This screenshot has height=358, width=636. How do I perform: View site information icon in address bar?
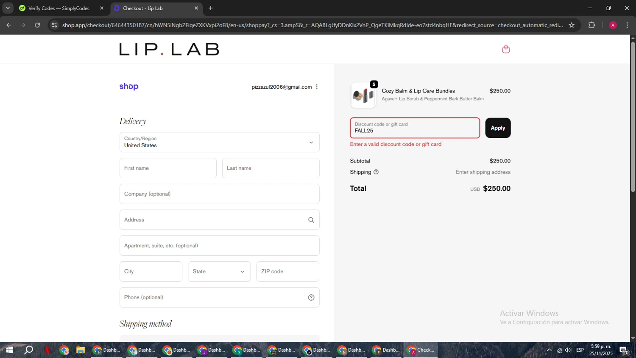(x=54, y=25)
